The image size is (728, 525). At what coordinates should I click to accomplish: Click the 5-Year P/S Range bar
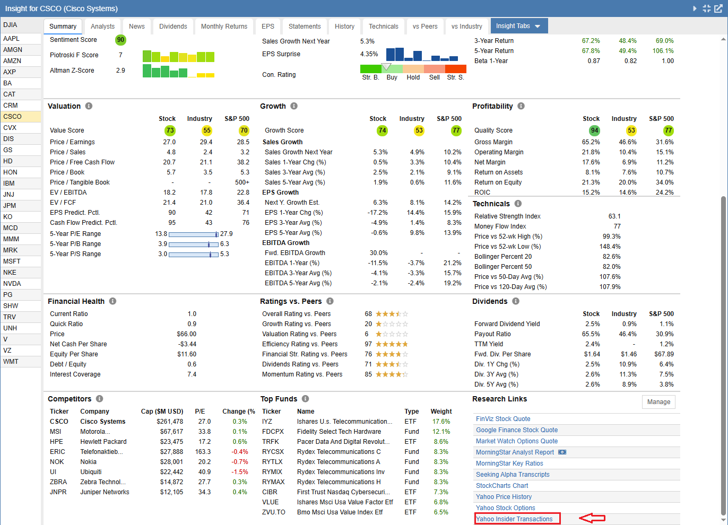click(x=194, y=254)
